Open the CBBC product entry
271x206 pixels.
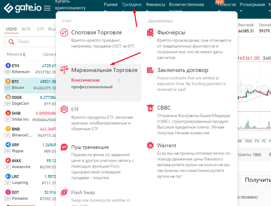coord(164,108)
